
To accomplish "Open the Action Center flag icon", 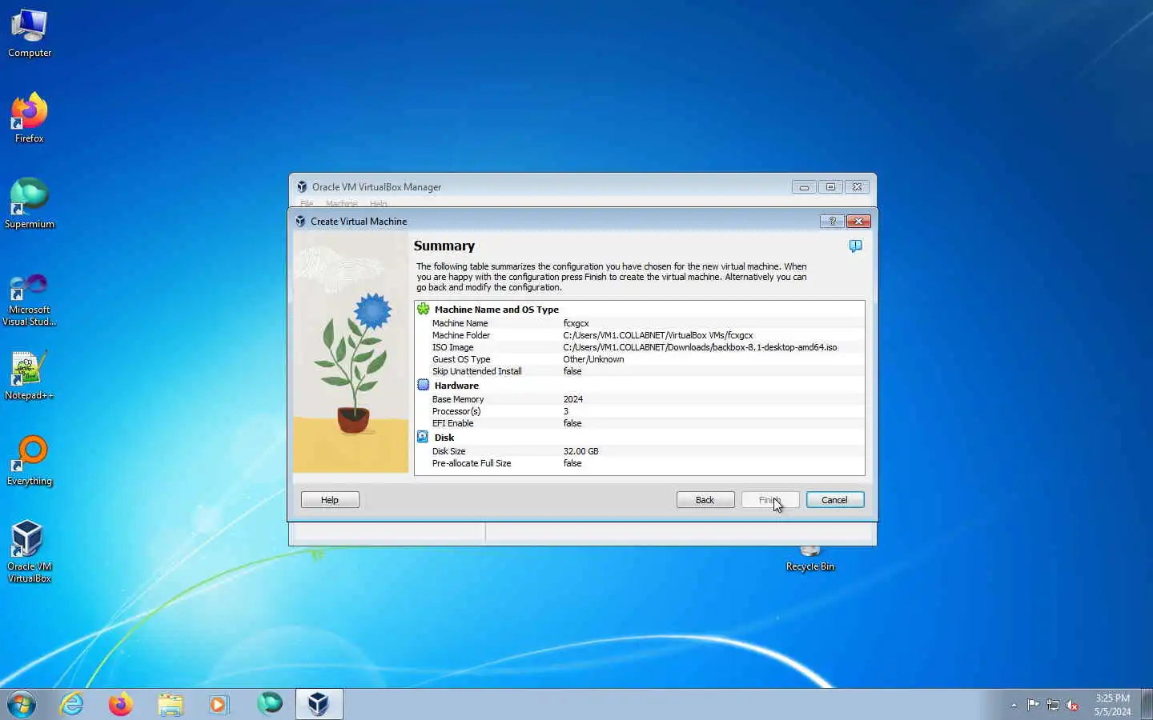I will click(x=1033, y=705).
